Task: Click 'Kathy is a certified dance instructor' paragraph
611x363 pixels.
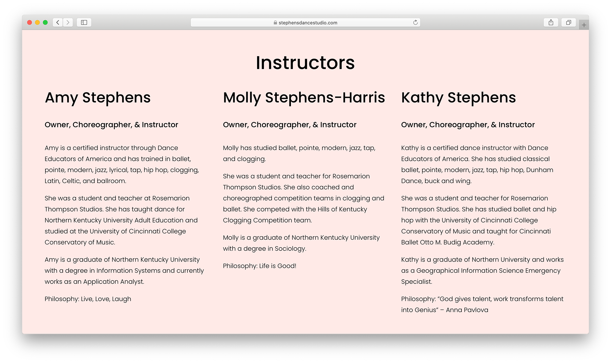Action: (x=477, y=164)
